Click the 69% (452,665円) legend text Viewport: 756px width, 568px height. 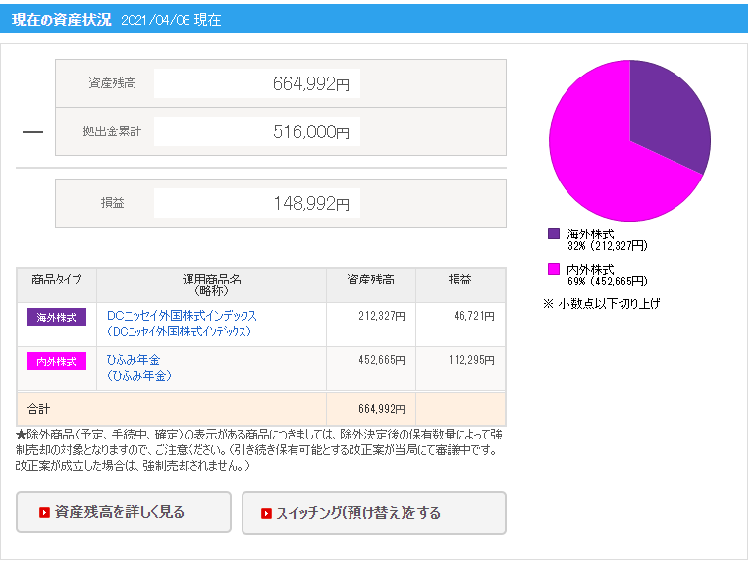[x=608, y=282]
